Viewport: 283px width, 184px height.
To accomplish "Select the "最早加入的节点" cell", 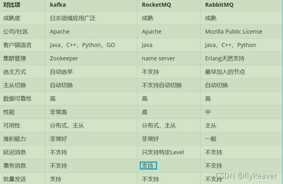I will (x=225, y=72).
